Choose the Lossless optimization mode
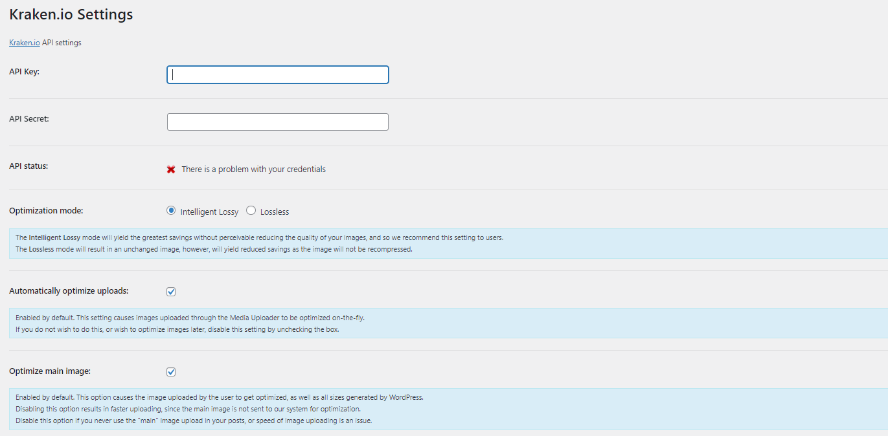This screenshot has height=436, width=888. (x=251, y=210)
